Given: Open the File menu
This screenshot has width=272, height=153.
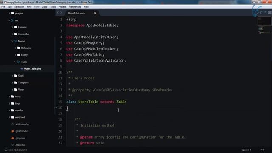Looking at the screenshot, I should 3,7.
